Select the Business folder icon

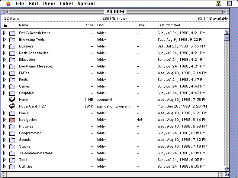[x=12, y=46]
